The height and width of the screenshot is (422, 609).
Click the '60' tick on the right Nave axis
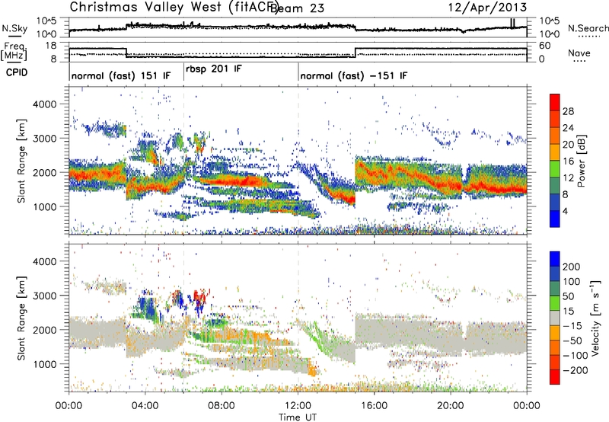(545, 46)
